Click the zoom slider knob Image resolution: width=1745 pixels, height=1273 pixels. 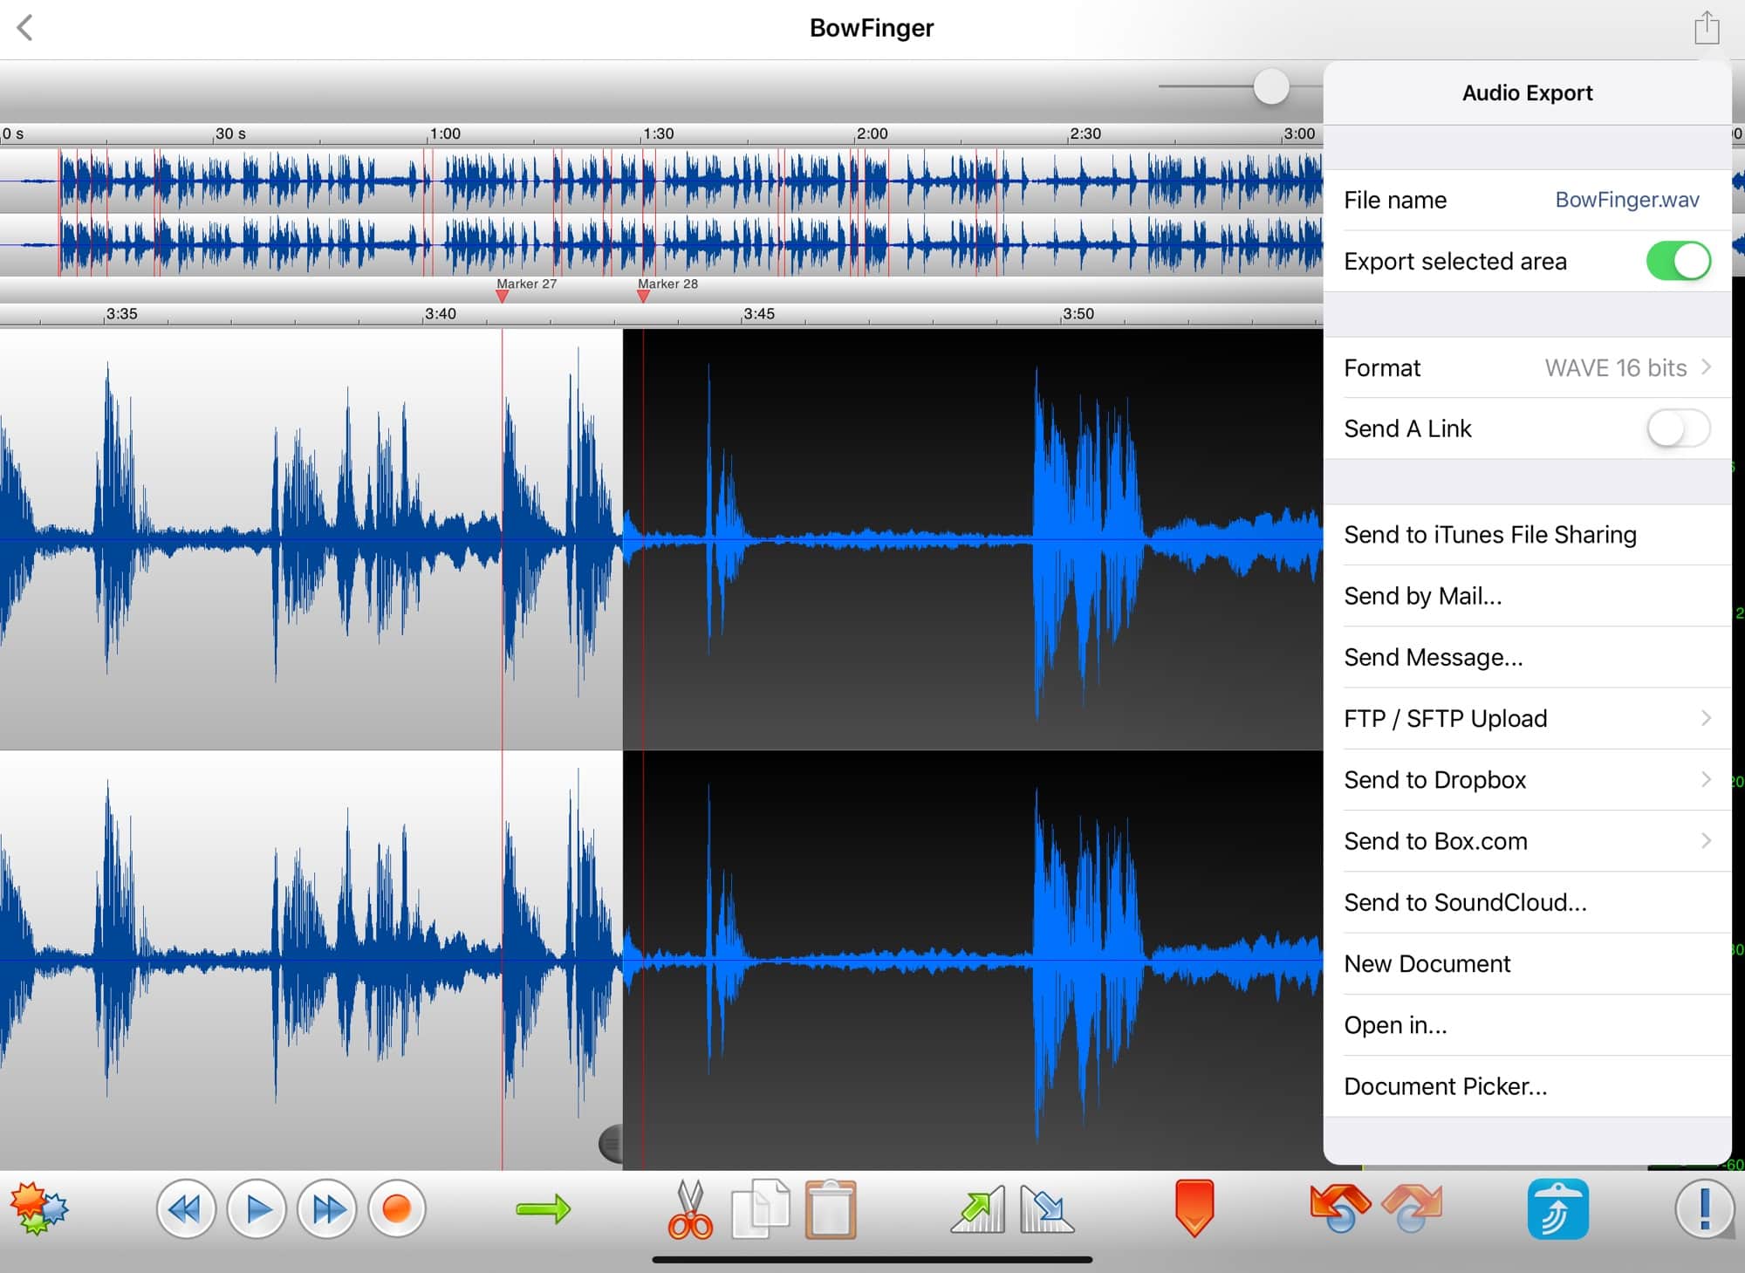pos(1271,86)
